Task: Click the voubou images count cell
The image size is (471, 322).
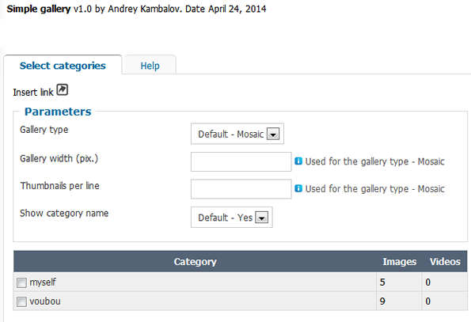Action: (x=399, y=301)
